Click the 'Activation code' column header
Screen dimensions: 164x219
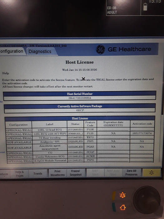coord(142,124)
